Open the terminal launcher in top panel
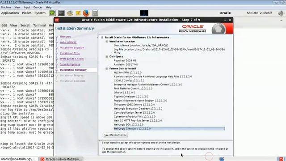286x161 pixels. 61,13
